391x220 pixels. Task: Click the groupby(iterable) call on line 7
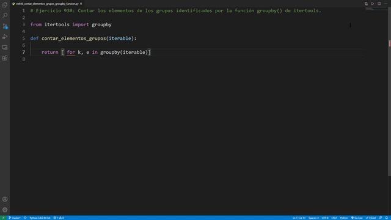(124, 53)
